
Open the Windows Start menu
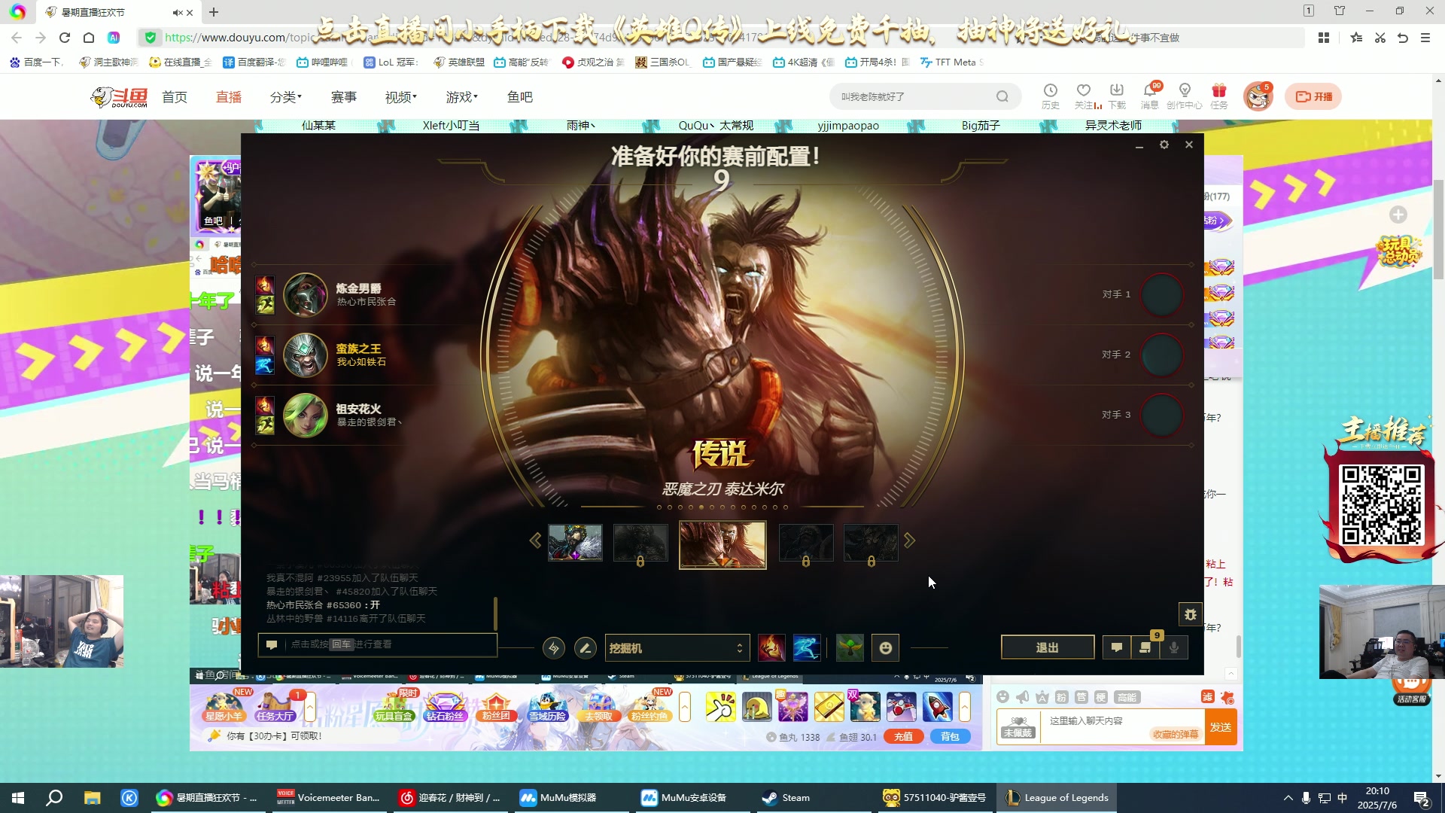coord(18,798)
